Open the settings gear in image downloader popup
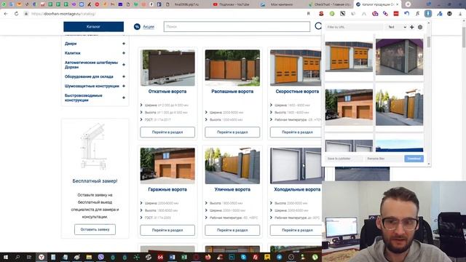Screen dimensions: 466x262 pos(420,27)
